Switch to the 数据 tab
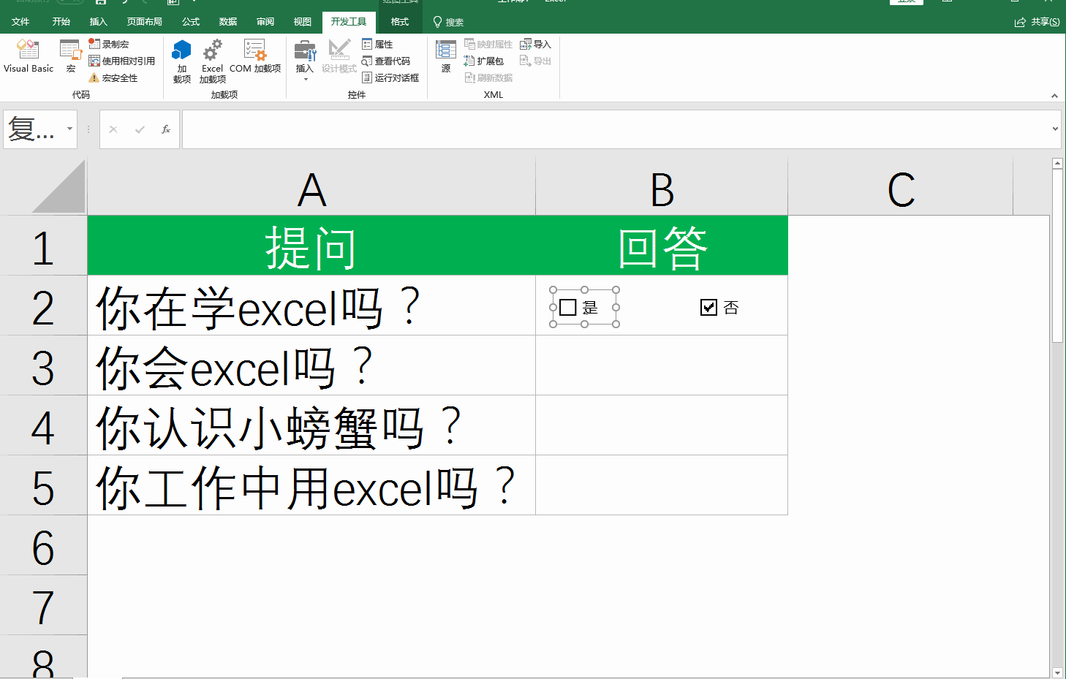This screenshot has width=1066, height=679. (228, 22)
